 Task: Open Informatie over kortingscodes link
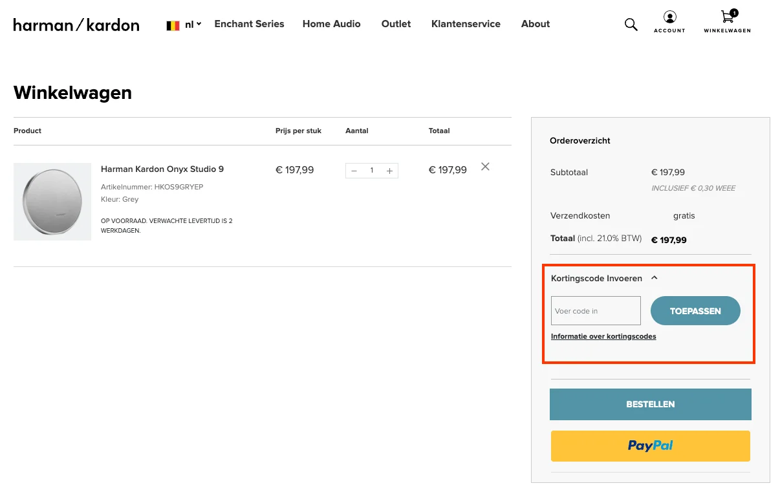point(603,336)
